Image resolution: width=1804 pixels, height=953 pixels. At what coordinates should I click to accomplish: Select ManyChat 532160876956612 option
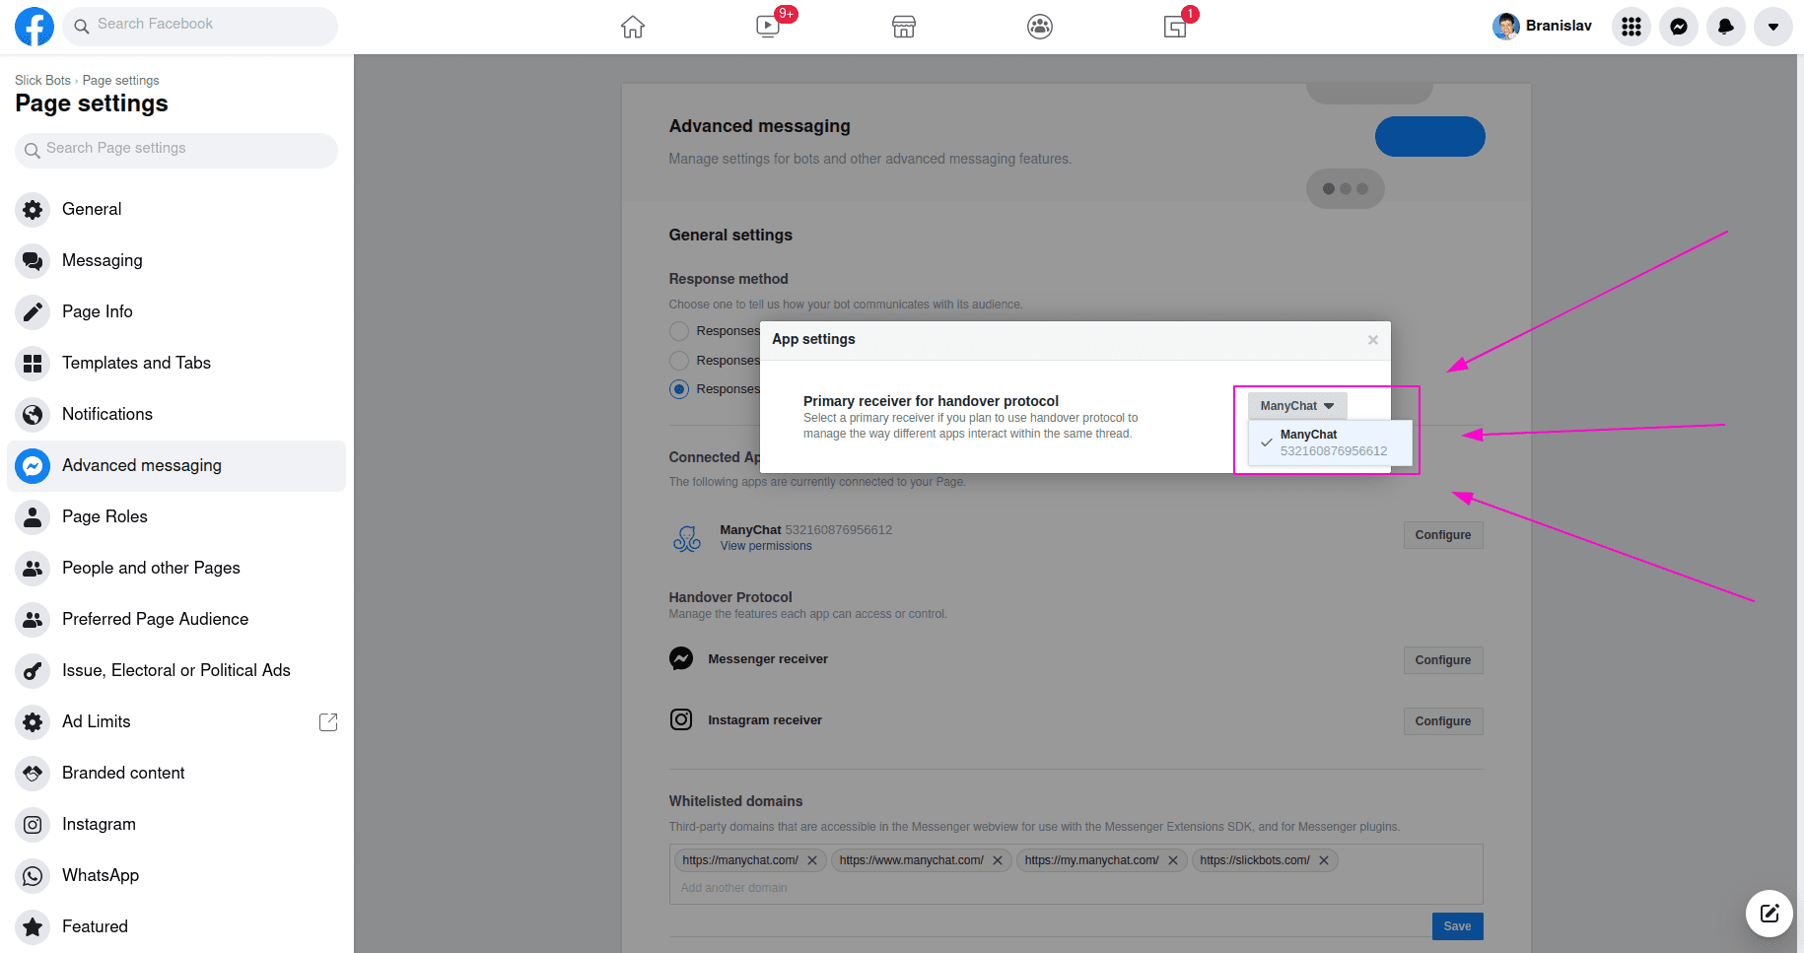(x=1330, y=442)
